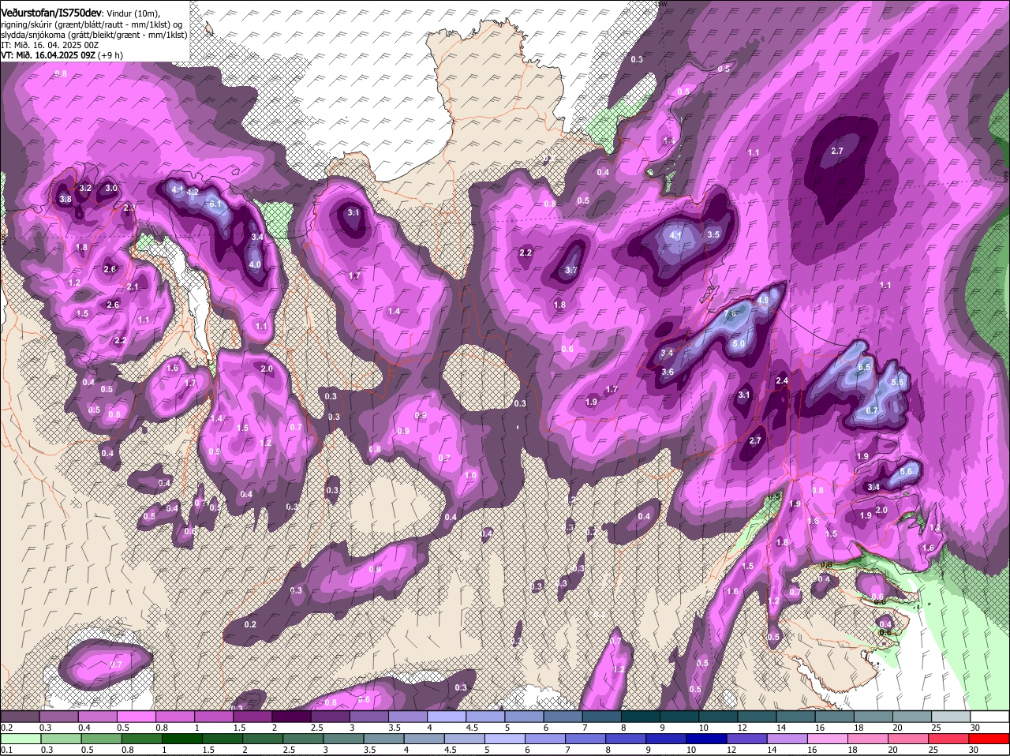
Task: Click the 3.2 value on the map
Action: tap(86, 188)
